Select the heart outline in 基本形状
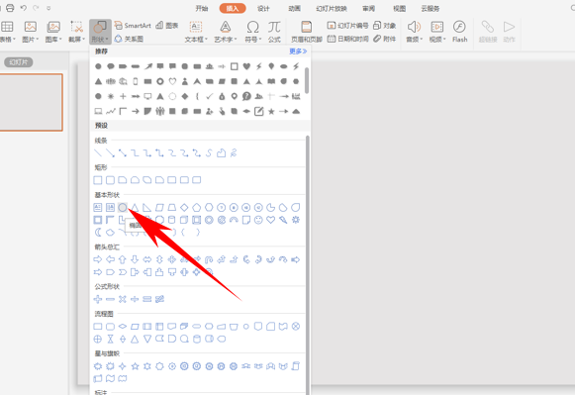Viewport: 575px width, 395px height. click(270, 220)
